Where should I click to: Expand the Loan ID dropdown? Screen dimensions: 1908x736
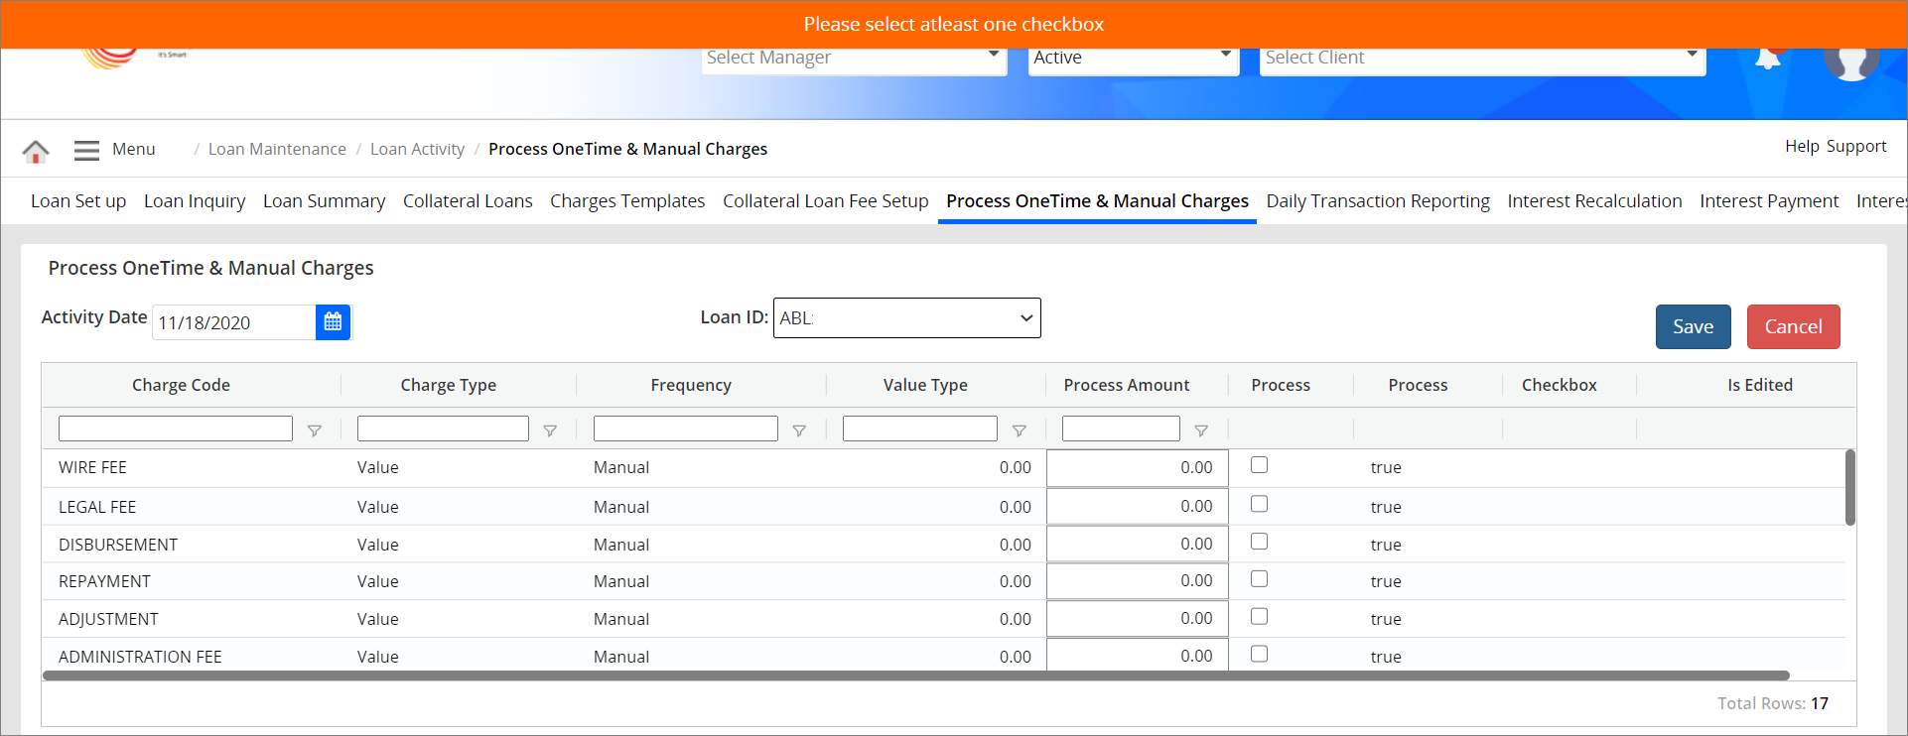tap(906, 318)
